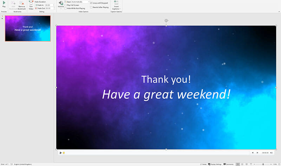Image resolution: width=281 pixels, height=166 pixels.
Task: Click Add Bookmark in the ribbon
Action: click(13, 5)
